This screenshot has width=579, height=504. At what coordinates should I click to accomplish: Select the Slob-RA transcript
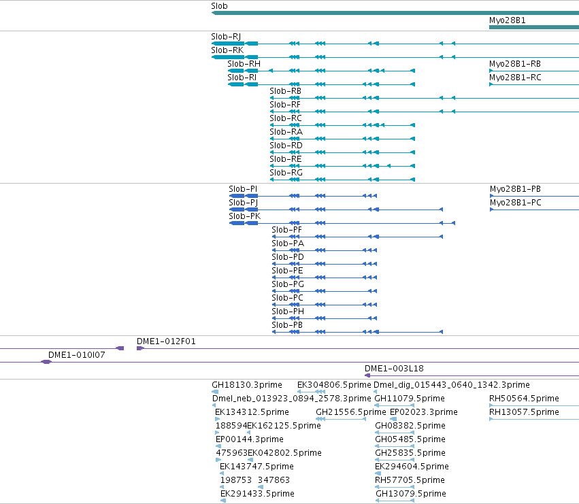[x=342, y=139]
